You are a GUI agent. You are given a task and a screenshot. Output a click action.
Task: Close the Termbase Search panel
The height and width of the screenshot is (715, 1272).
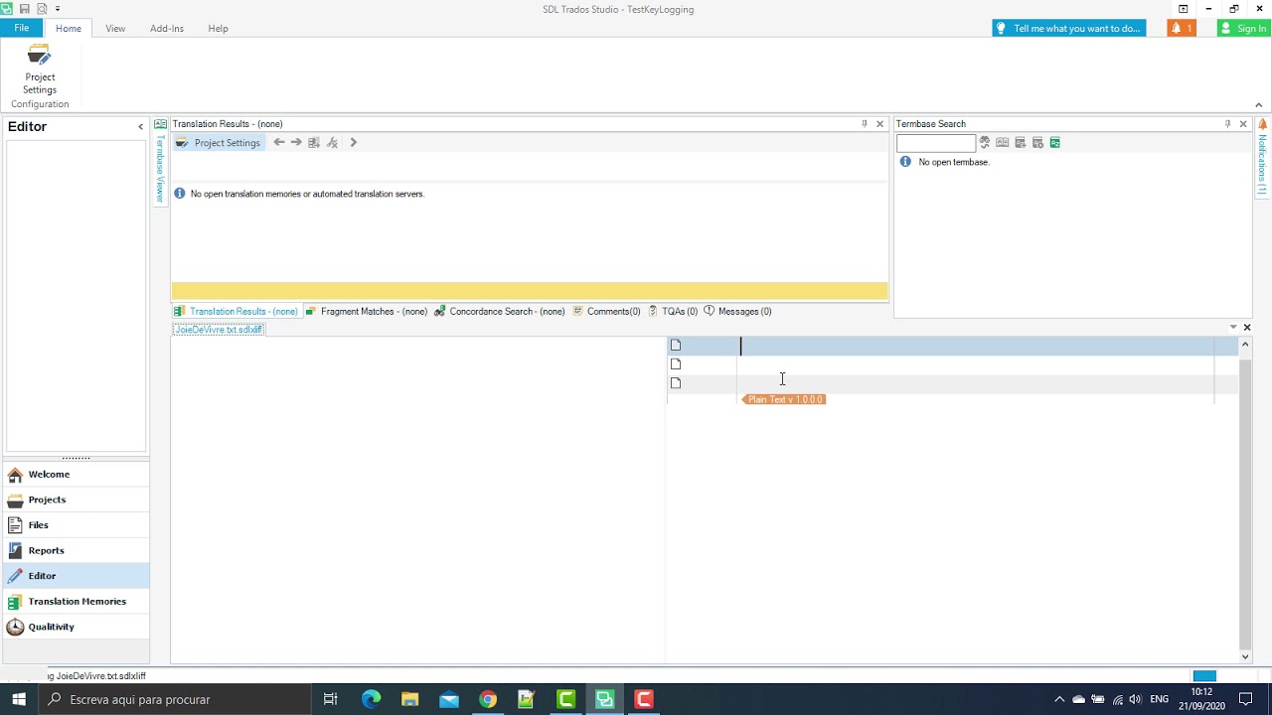pyautogui.click(x=1243, y=124)
